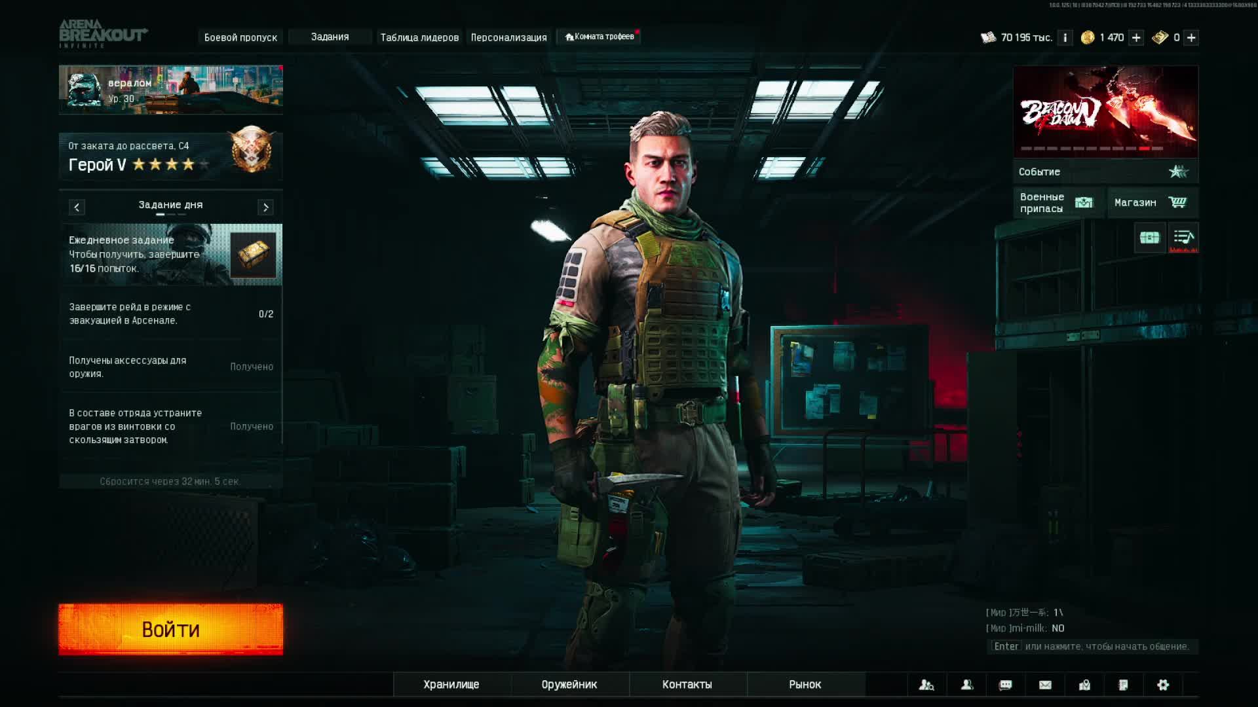1258x707 pixels.
Task: Go to previous daily task page
Action: pyautogui.click(x=77, y=208)
